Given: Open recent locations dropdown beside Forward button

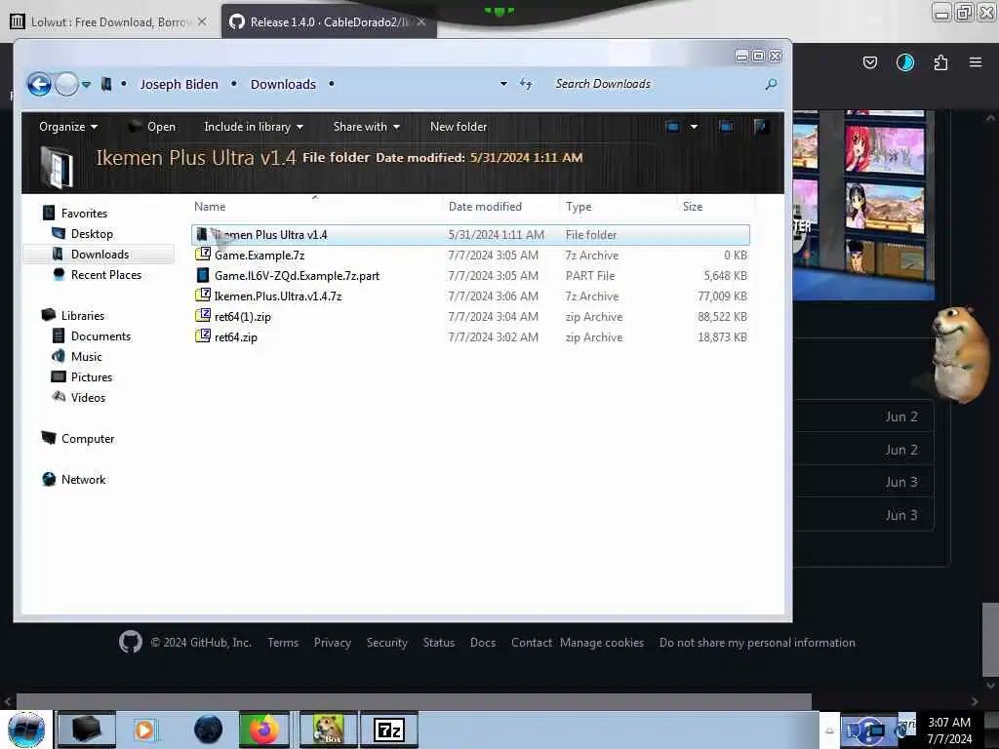Looking at the screenshot, I should point(86,84).
